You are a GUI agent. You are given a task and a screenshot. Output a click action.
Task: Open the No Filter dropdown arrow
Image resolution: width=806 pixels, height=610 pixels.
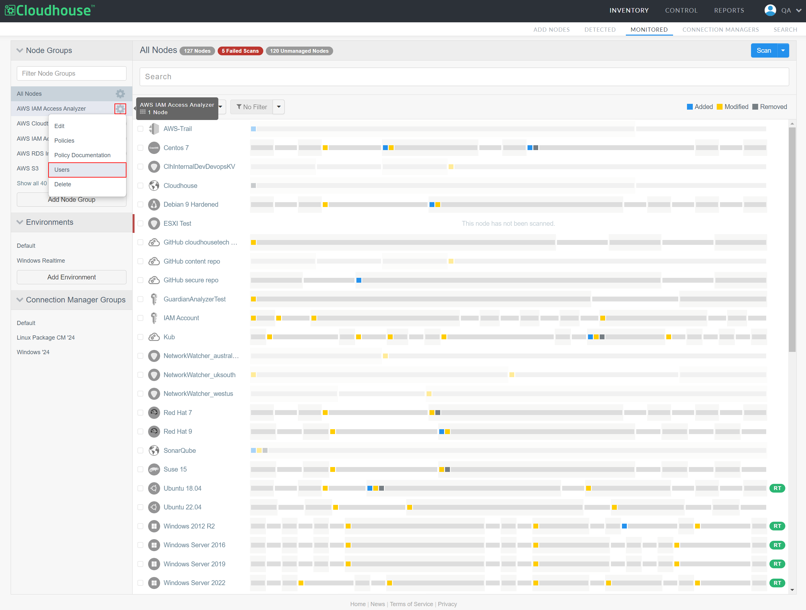click(x=279, y=107)
